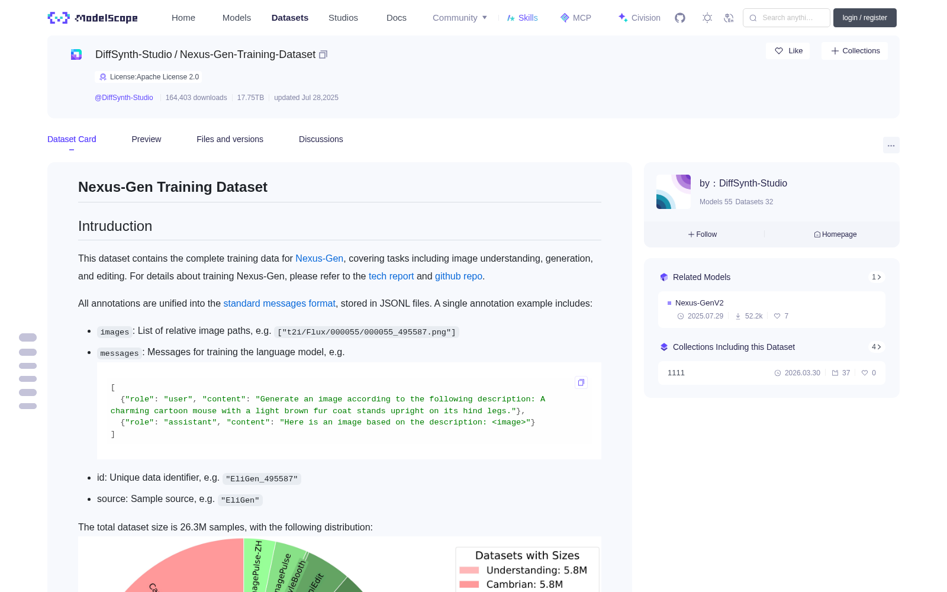This screenshot has height=592, width=947.
Task: Click the by : DiffSynth-Studio organization name
Action: tap(743, 184)
